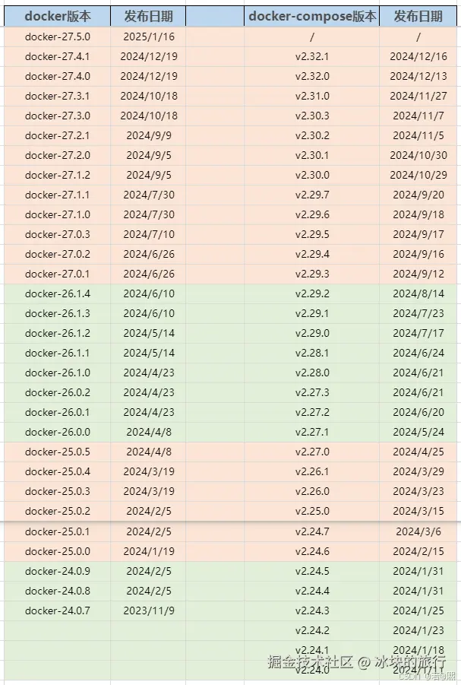
Task: Click the docker-27.5.0 cell
Action: click(57, 36)
